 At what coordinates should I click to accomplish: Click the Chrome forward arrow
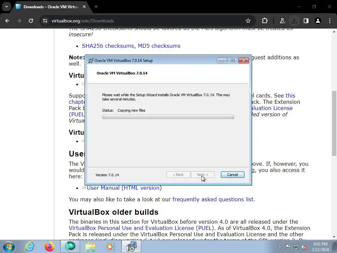click(19, 21)
